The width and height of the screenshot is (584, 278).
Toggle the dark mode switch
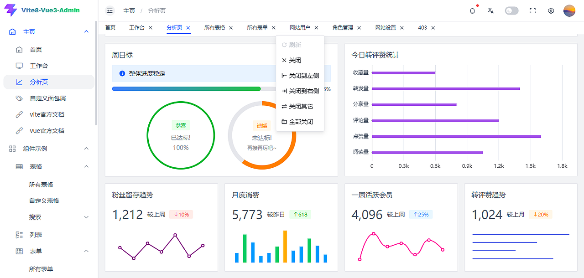tap(511, 10)
